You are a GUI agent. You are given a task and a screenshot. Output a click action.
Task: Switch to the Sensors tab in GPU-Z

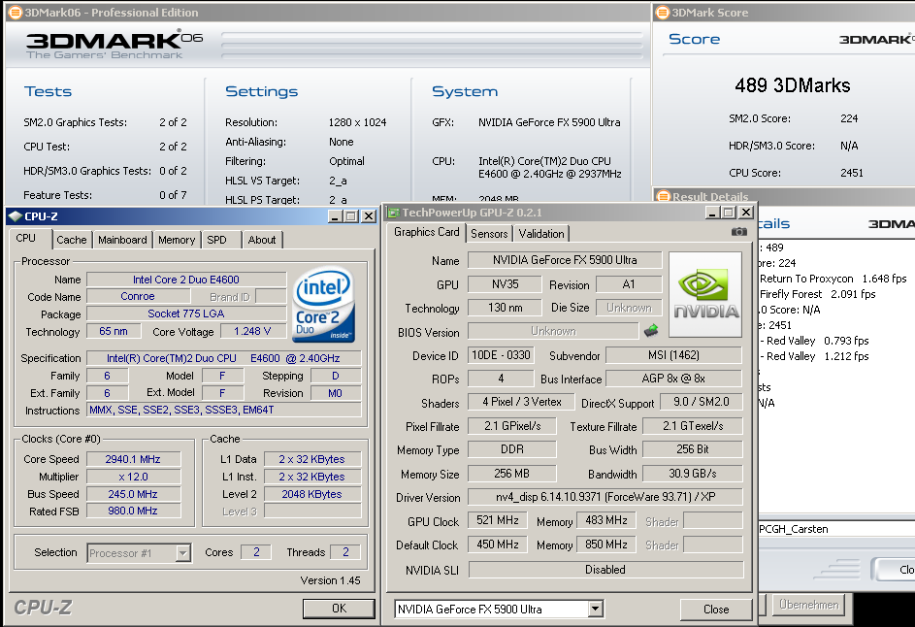[x=489, y=234]
